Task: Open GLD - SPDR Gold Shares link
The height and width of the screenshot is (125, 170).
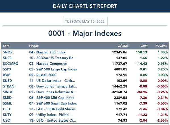Action: (52, 109)
